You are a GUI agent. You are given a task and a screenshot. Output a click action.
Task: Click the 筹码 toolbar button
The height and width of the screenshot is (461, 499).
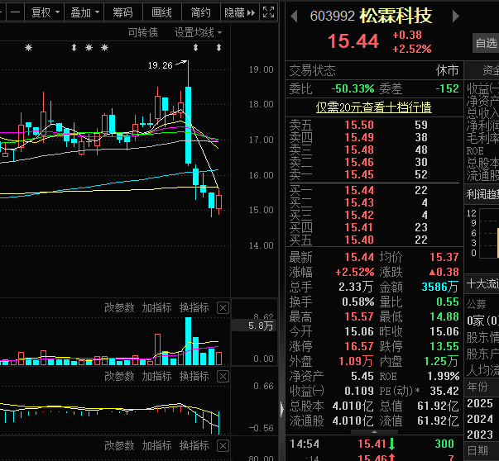pos(122,12)
